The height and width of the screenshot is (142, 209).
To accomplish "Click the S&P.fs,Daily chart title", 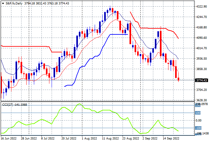I will click(14, 3).
